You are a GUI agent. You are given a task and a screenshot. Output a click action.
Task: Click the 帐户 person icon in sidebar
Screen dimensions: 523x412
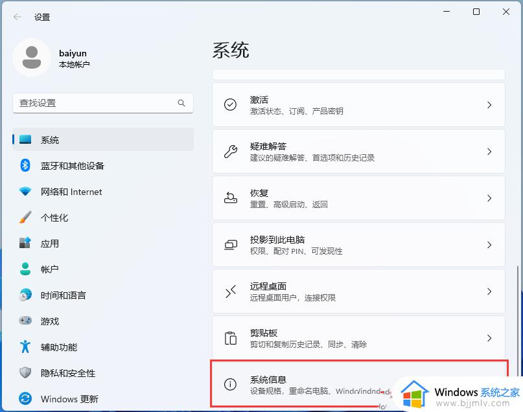[x=25, y=269]
